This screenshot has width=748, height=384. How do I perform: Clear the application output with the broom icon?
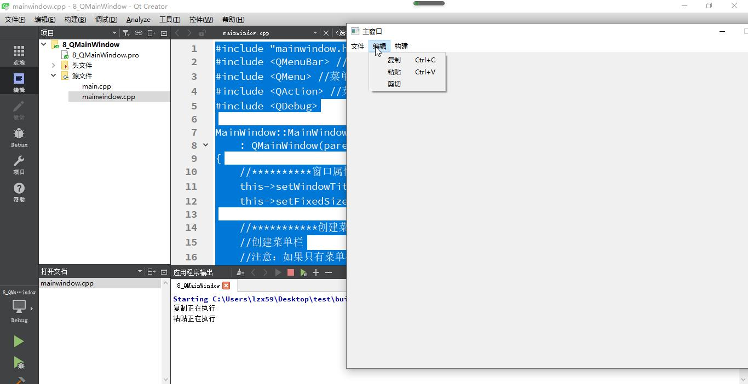click(x=239, y=272)
